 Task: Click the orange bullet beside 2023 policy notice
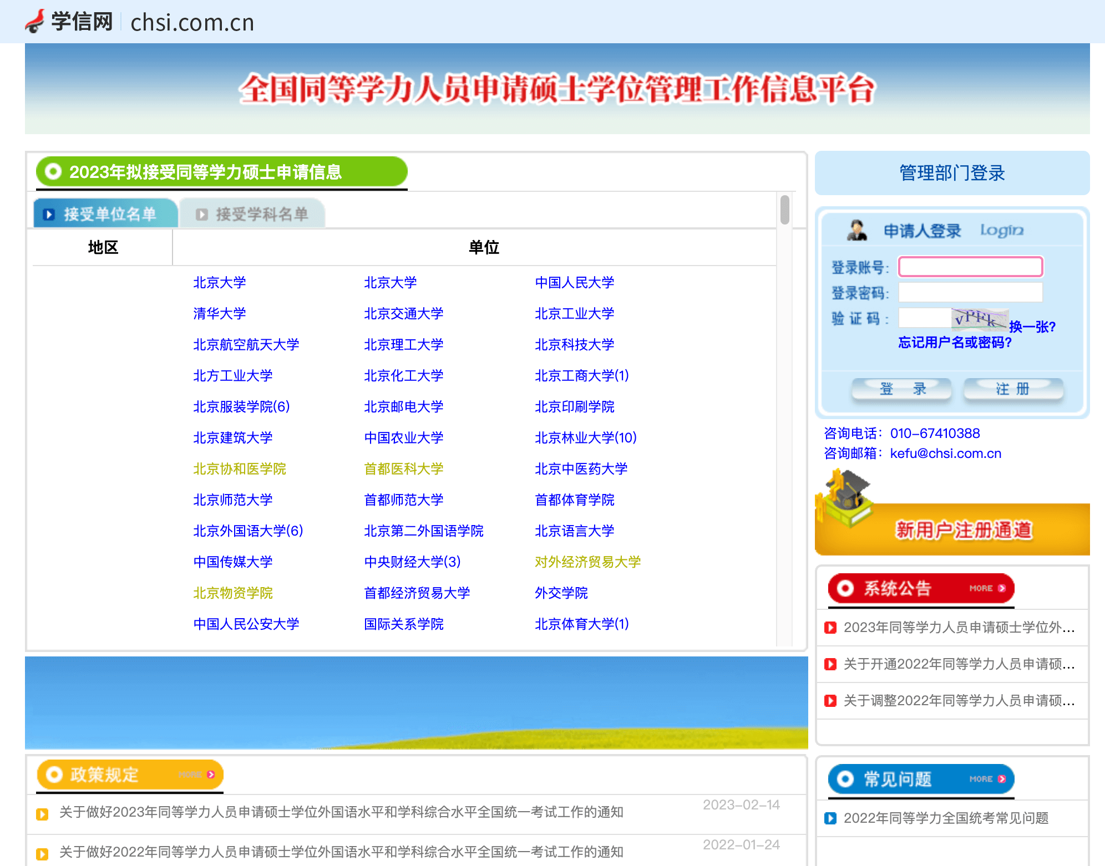coord(42,814)
